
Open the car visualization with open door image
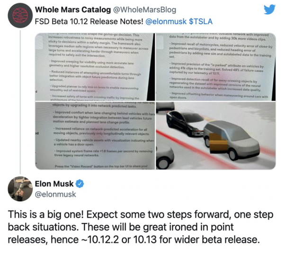[x=216, y=135]
